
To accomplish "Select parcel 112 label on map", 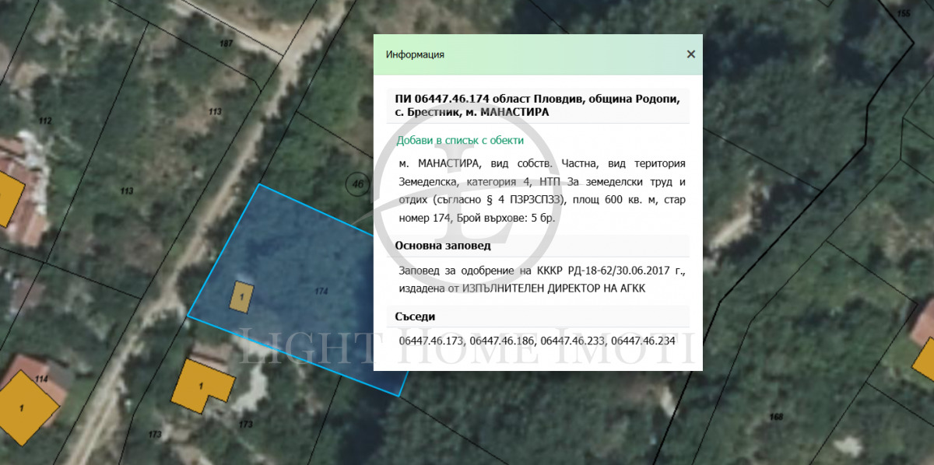I will click(44, 121).
